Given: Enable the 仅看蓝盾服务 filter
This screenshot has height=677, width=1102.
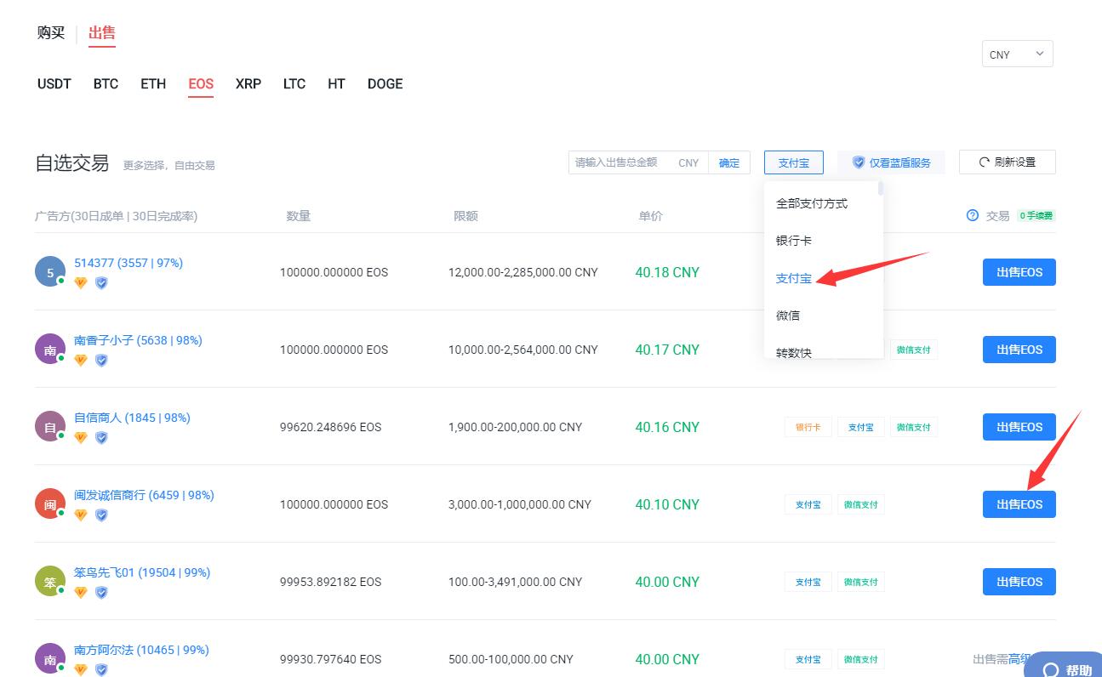Looking at the screenshot, I should point(891,162).
